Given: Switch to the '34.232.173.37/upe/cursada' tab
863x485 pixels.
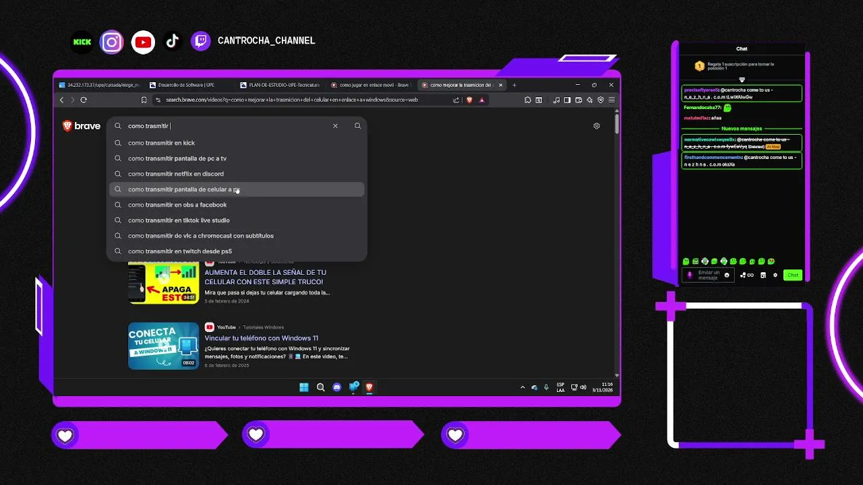Looking at the screenshot, I should [x=98, y=85].
